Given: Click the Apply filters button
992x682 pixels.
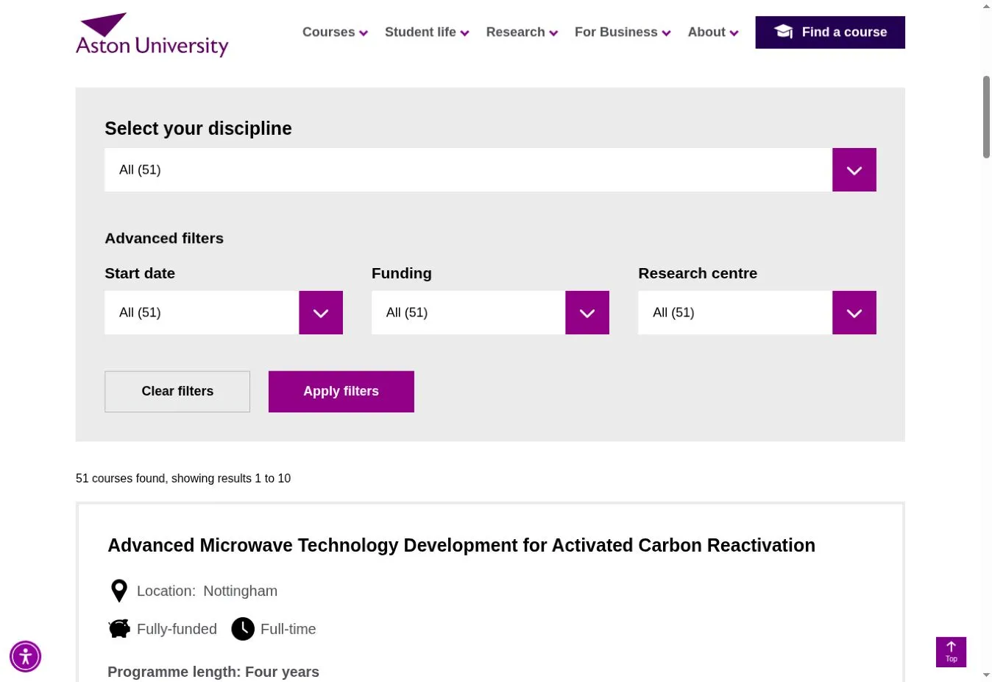Looking at the screenshot, I should (x=341, y=392).
